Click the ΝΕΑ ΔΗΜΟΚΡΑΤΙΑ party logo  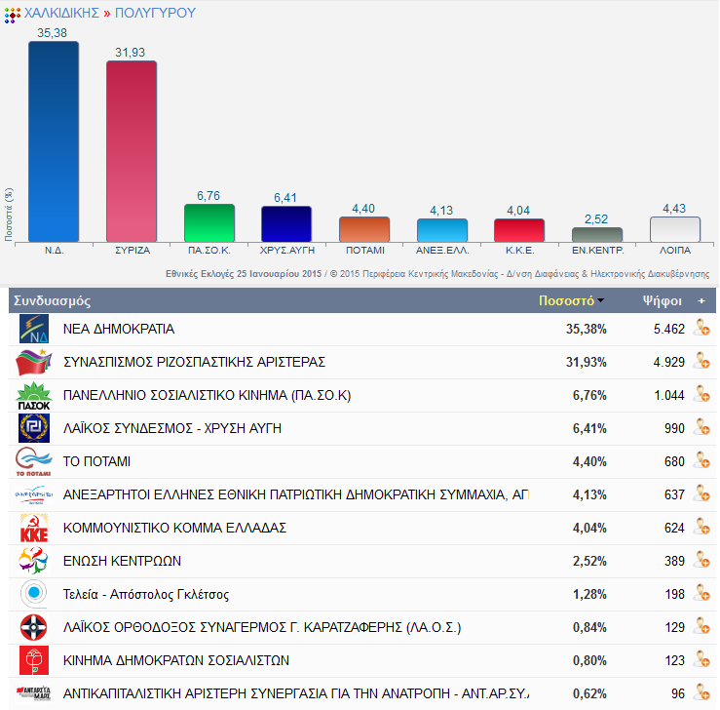34,329
